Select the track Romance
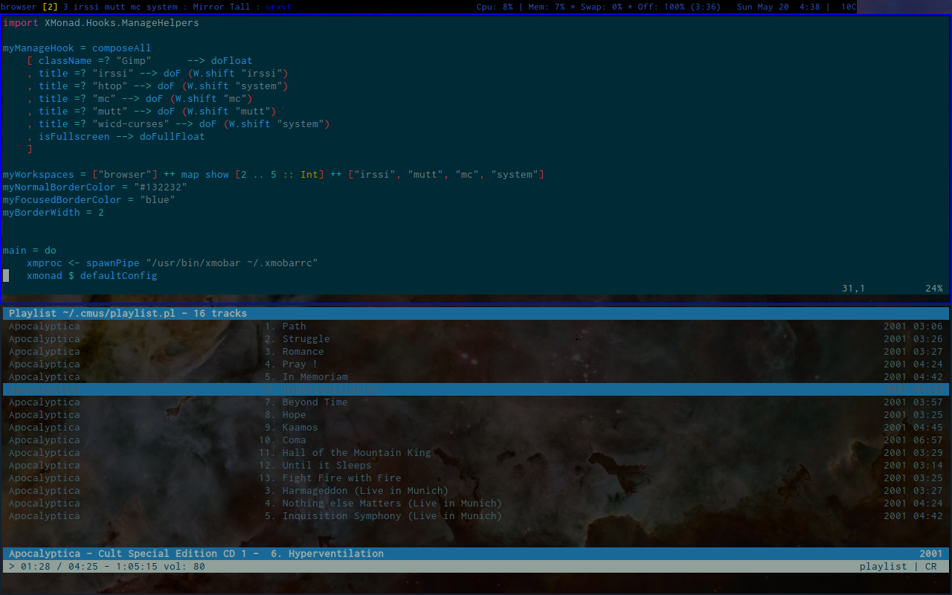The width and height of the screenshot is (952, 595). (x=303, y=352)
